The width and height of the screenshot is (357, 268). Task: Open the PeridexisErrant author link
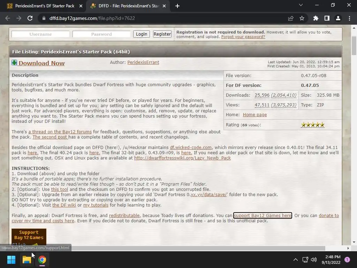click(143, 62)
